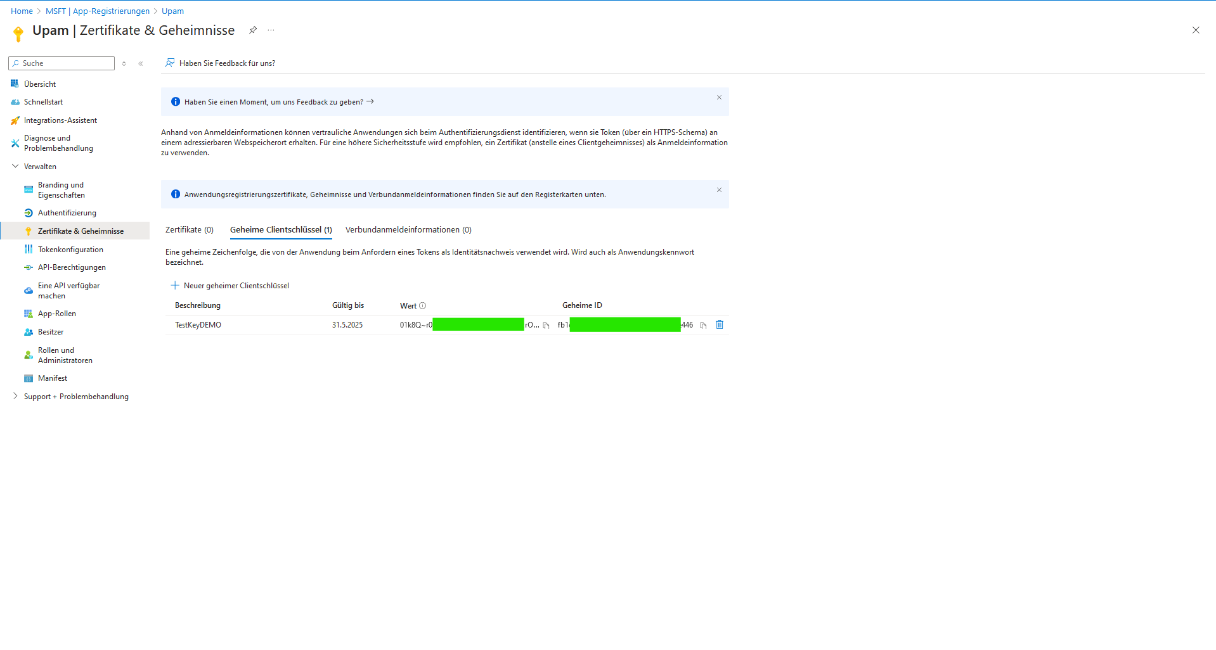Click the info icon next to Wert

point(423,306)
